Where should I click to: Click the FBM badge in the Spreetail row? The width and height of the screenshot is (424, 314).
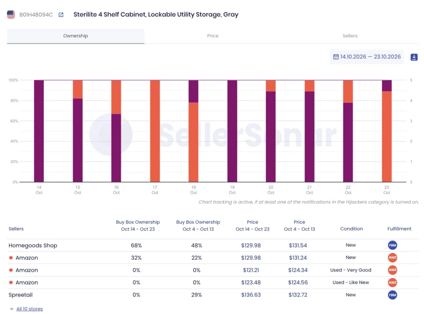click(393, 295)
